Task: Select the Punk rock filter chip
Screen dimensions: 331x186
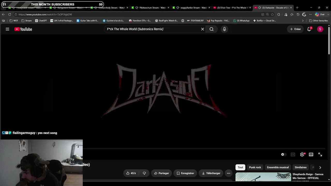Action: (x=255, y=167)
